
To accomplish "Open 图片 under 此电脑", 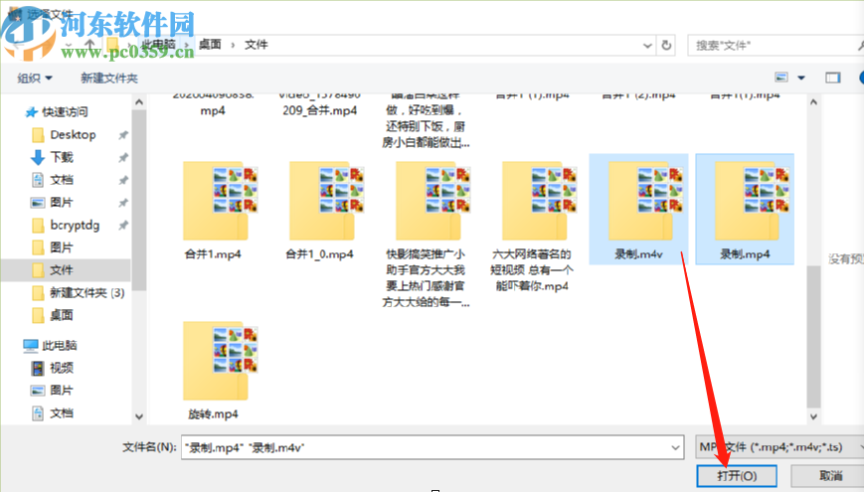I will (x=62, y=390).
